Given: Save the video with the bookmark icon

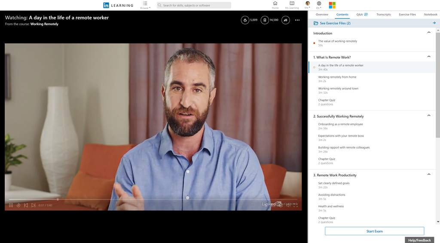Looking at the screenshot, I should (x=265, y=20).
